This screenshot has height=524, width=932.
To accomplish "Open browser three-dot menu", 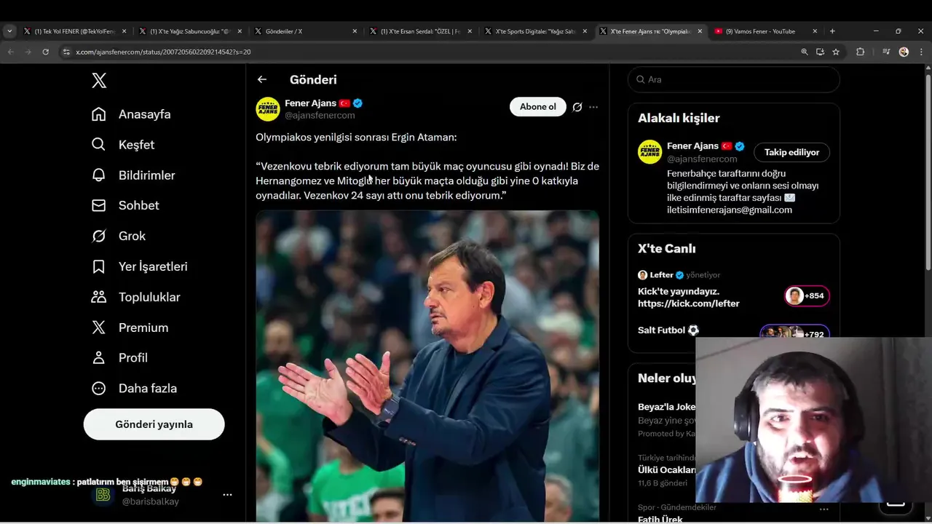I will click(922, 52).
